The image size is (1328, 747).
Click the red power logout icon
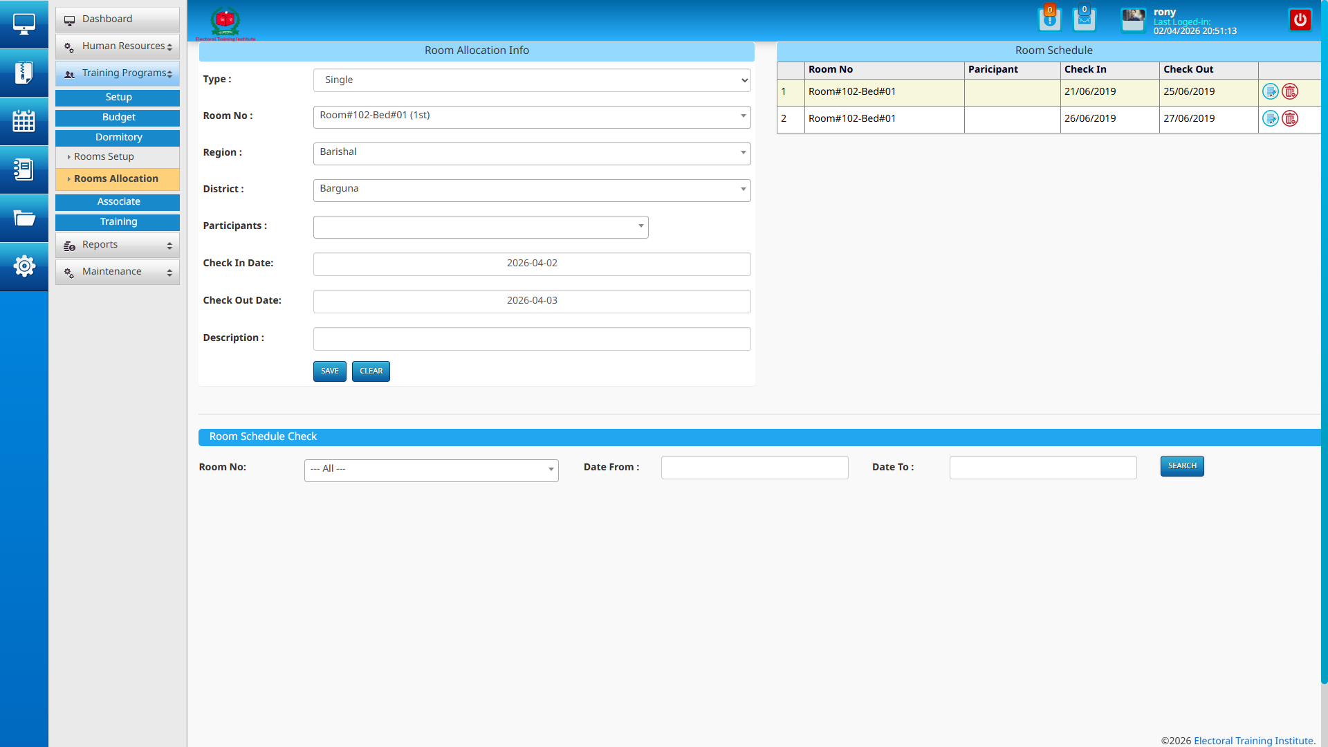(1300, 20)
